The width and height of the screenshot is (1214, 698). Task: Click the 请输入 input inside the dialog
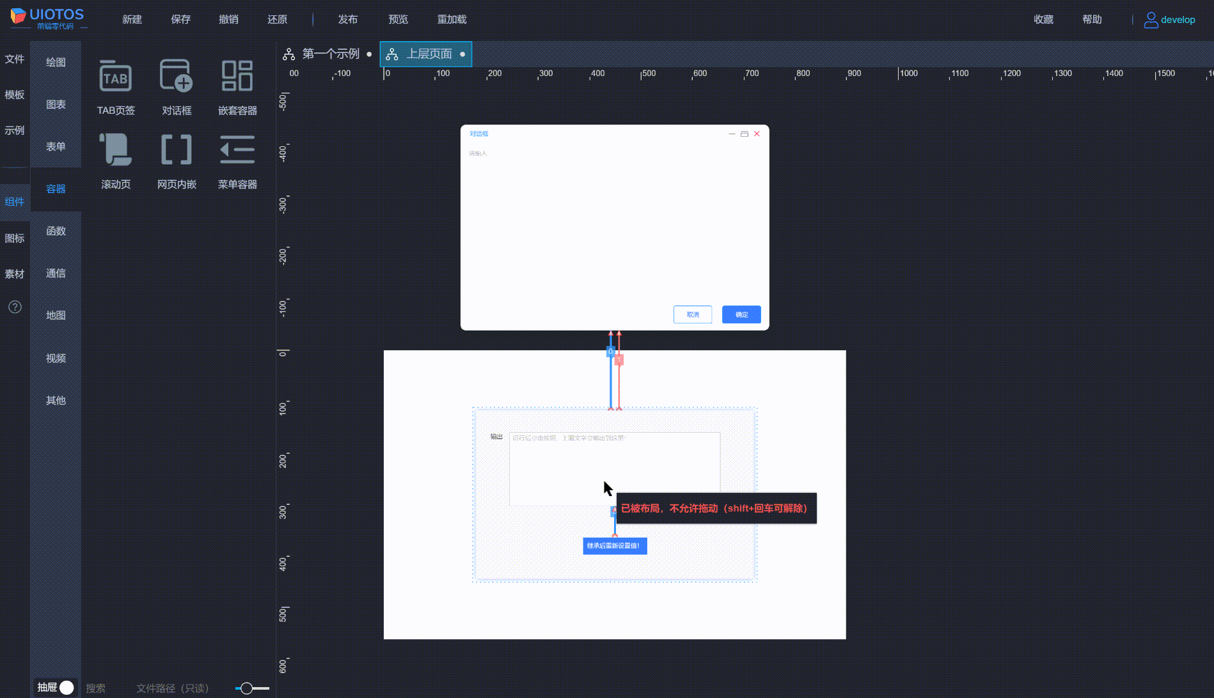coord(478,153)
